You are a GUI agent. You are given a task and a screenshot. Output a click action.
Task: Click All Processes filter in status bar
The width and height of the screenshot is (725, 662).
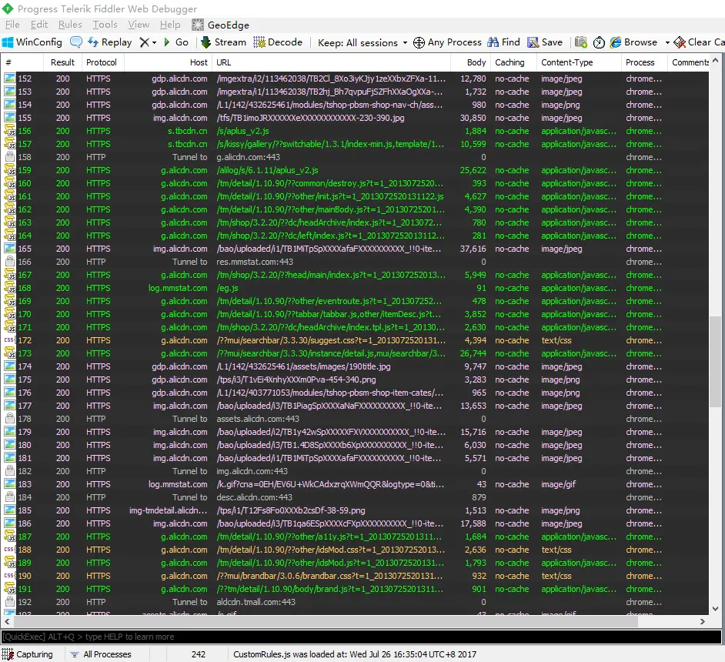102,654
